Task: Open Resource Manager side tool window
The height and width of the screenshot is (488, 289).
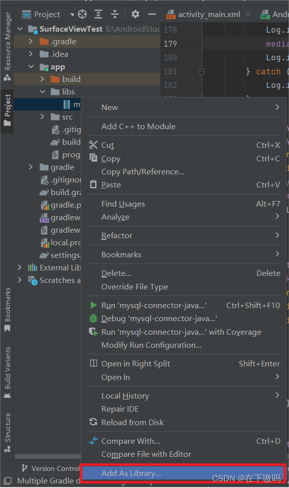Action: pos(7,46)
